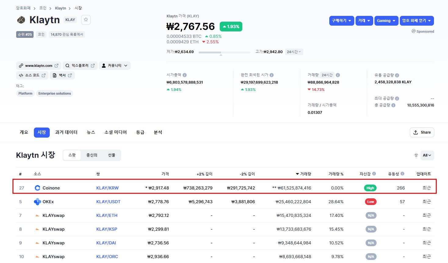
Task: Open info icon next to 유통 공급량
Action: (397, 75)
